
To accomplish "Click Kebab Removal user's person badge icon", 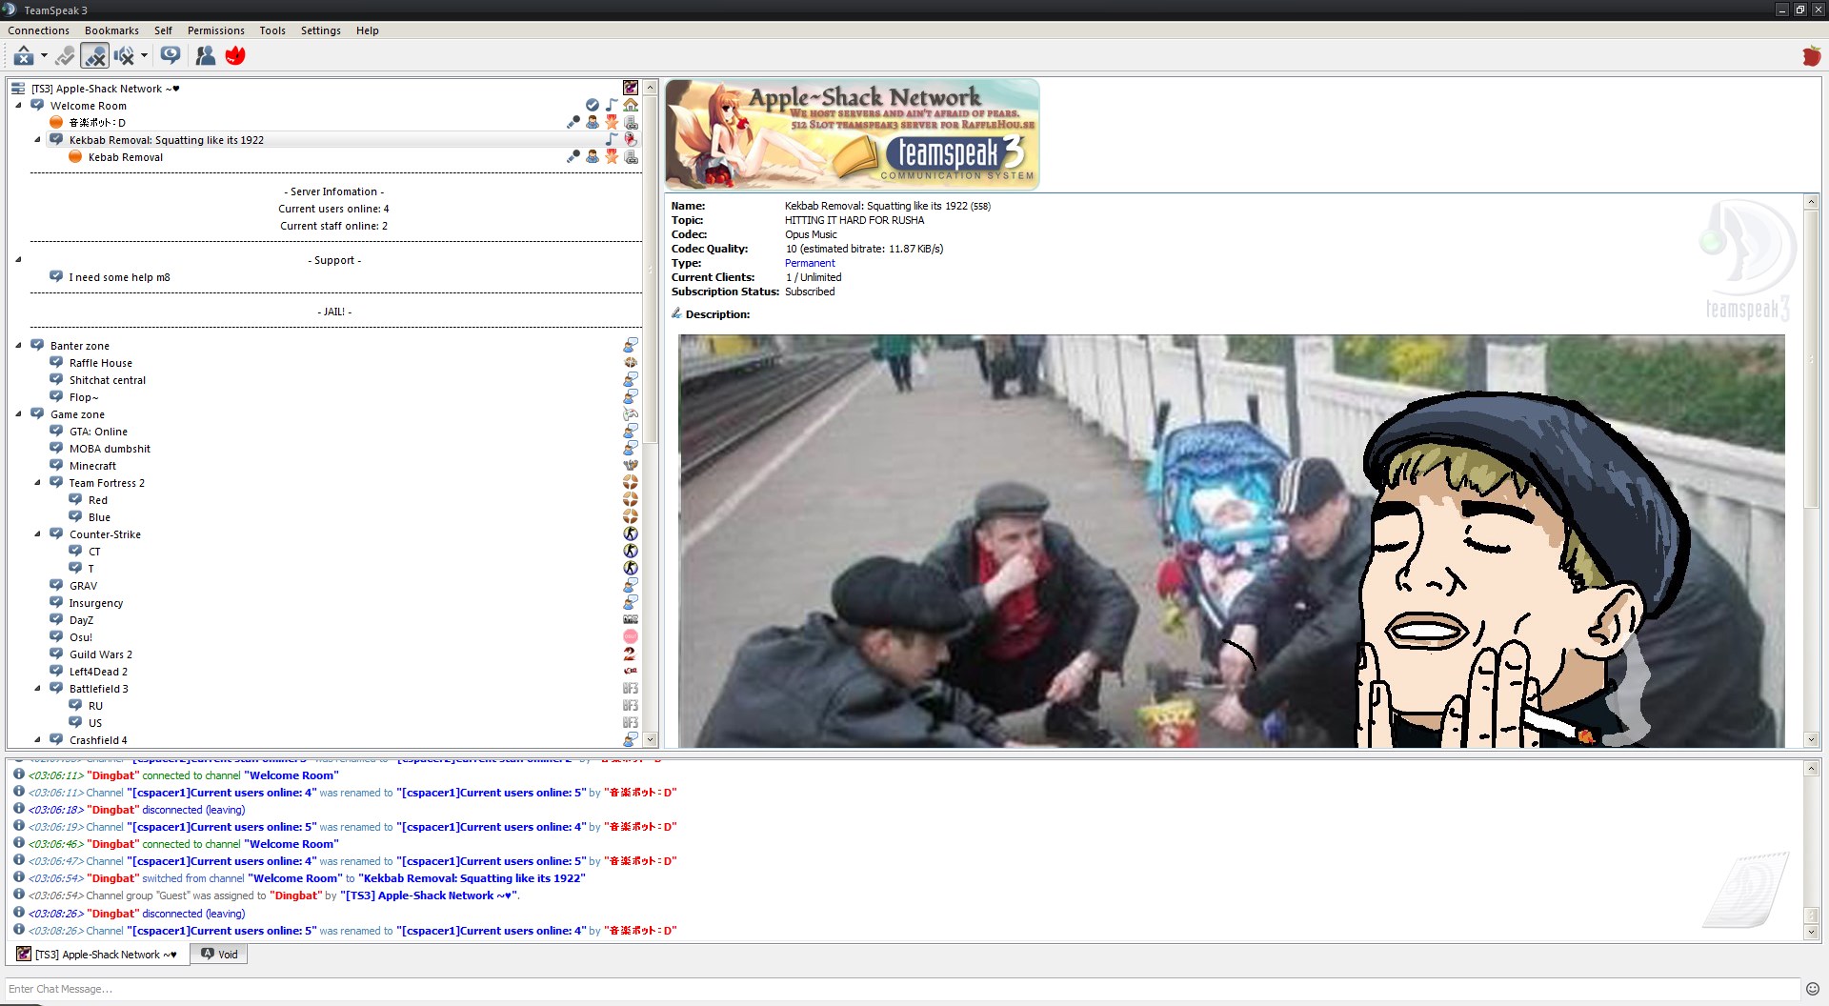I will 593,156.
